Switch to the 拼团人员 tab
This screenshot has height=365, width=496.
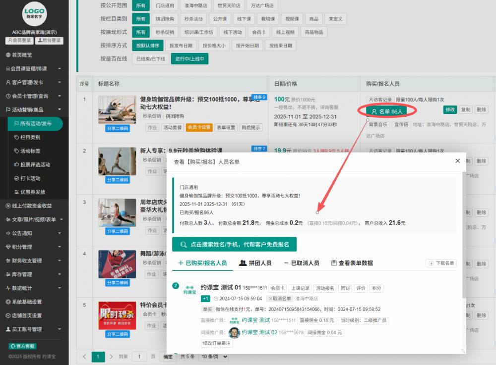[255, 263]
